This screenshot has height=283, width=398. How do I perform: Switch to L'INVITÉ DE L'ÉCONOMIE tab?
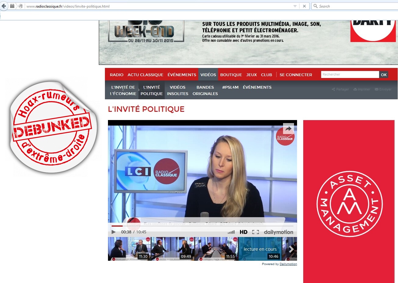[123, 90]
